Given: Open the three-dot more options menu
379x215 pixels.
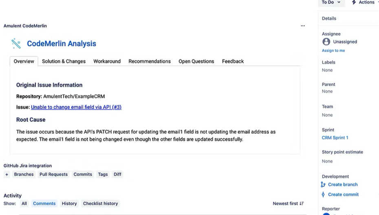Looking at the screenshot, I should tap(303, 26).
